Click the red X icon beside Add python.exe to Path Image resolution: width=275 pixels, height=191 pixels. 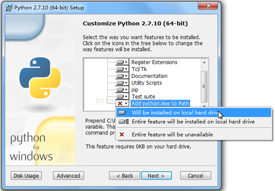(122, 104)
